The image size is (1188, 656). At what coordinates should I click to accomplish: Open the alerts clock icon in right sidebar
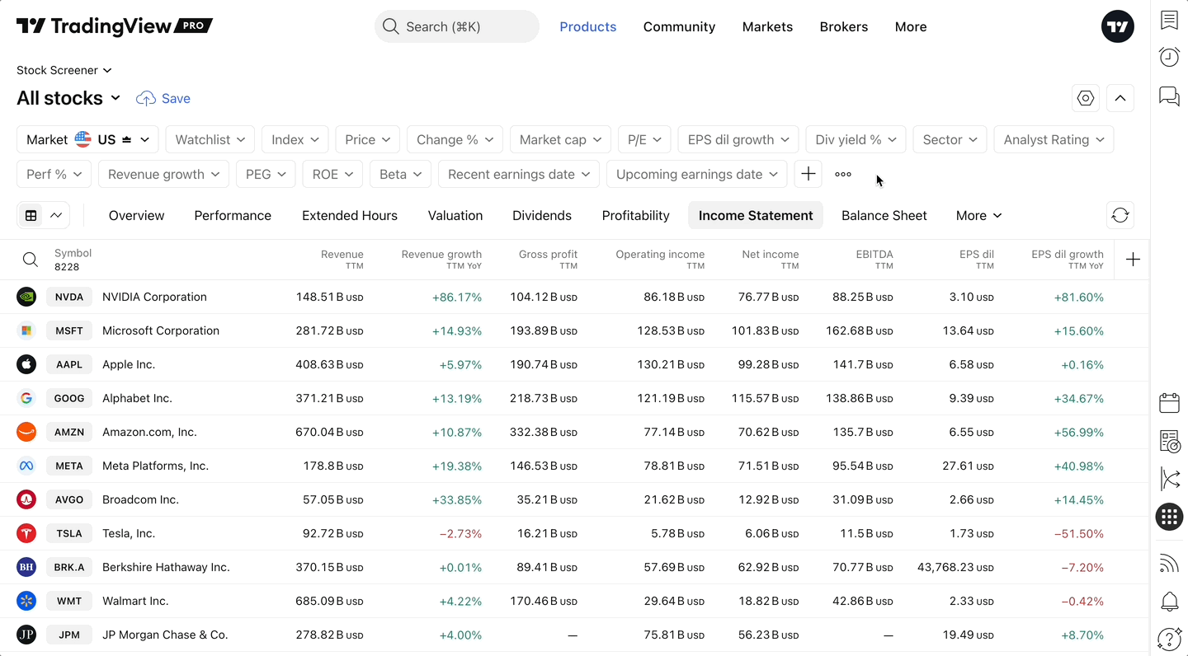point(1169,57)
